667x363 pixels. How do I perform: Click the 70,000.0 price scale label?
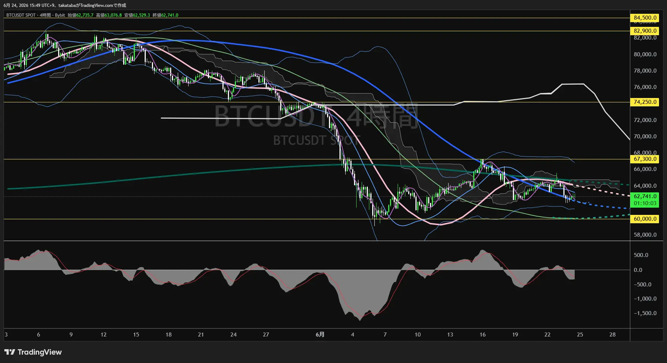[645, 136]
